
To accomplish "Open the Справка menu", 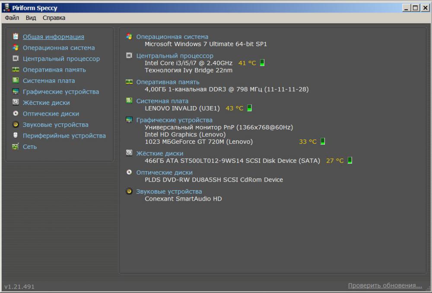I will click(54, 18).
